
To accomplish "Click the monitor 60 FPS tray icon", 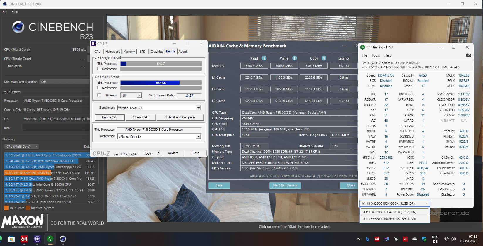I will tap(386, 239).
